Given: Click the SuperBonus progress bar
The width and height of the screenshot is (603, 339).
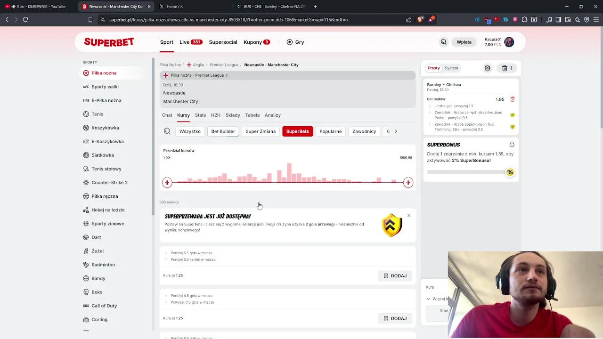Looking at the screenshot, I should [x=466, y=172].
